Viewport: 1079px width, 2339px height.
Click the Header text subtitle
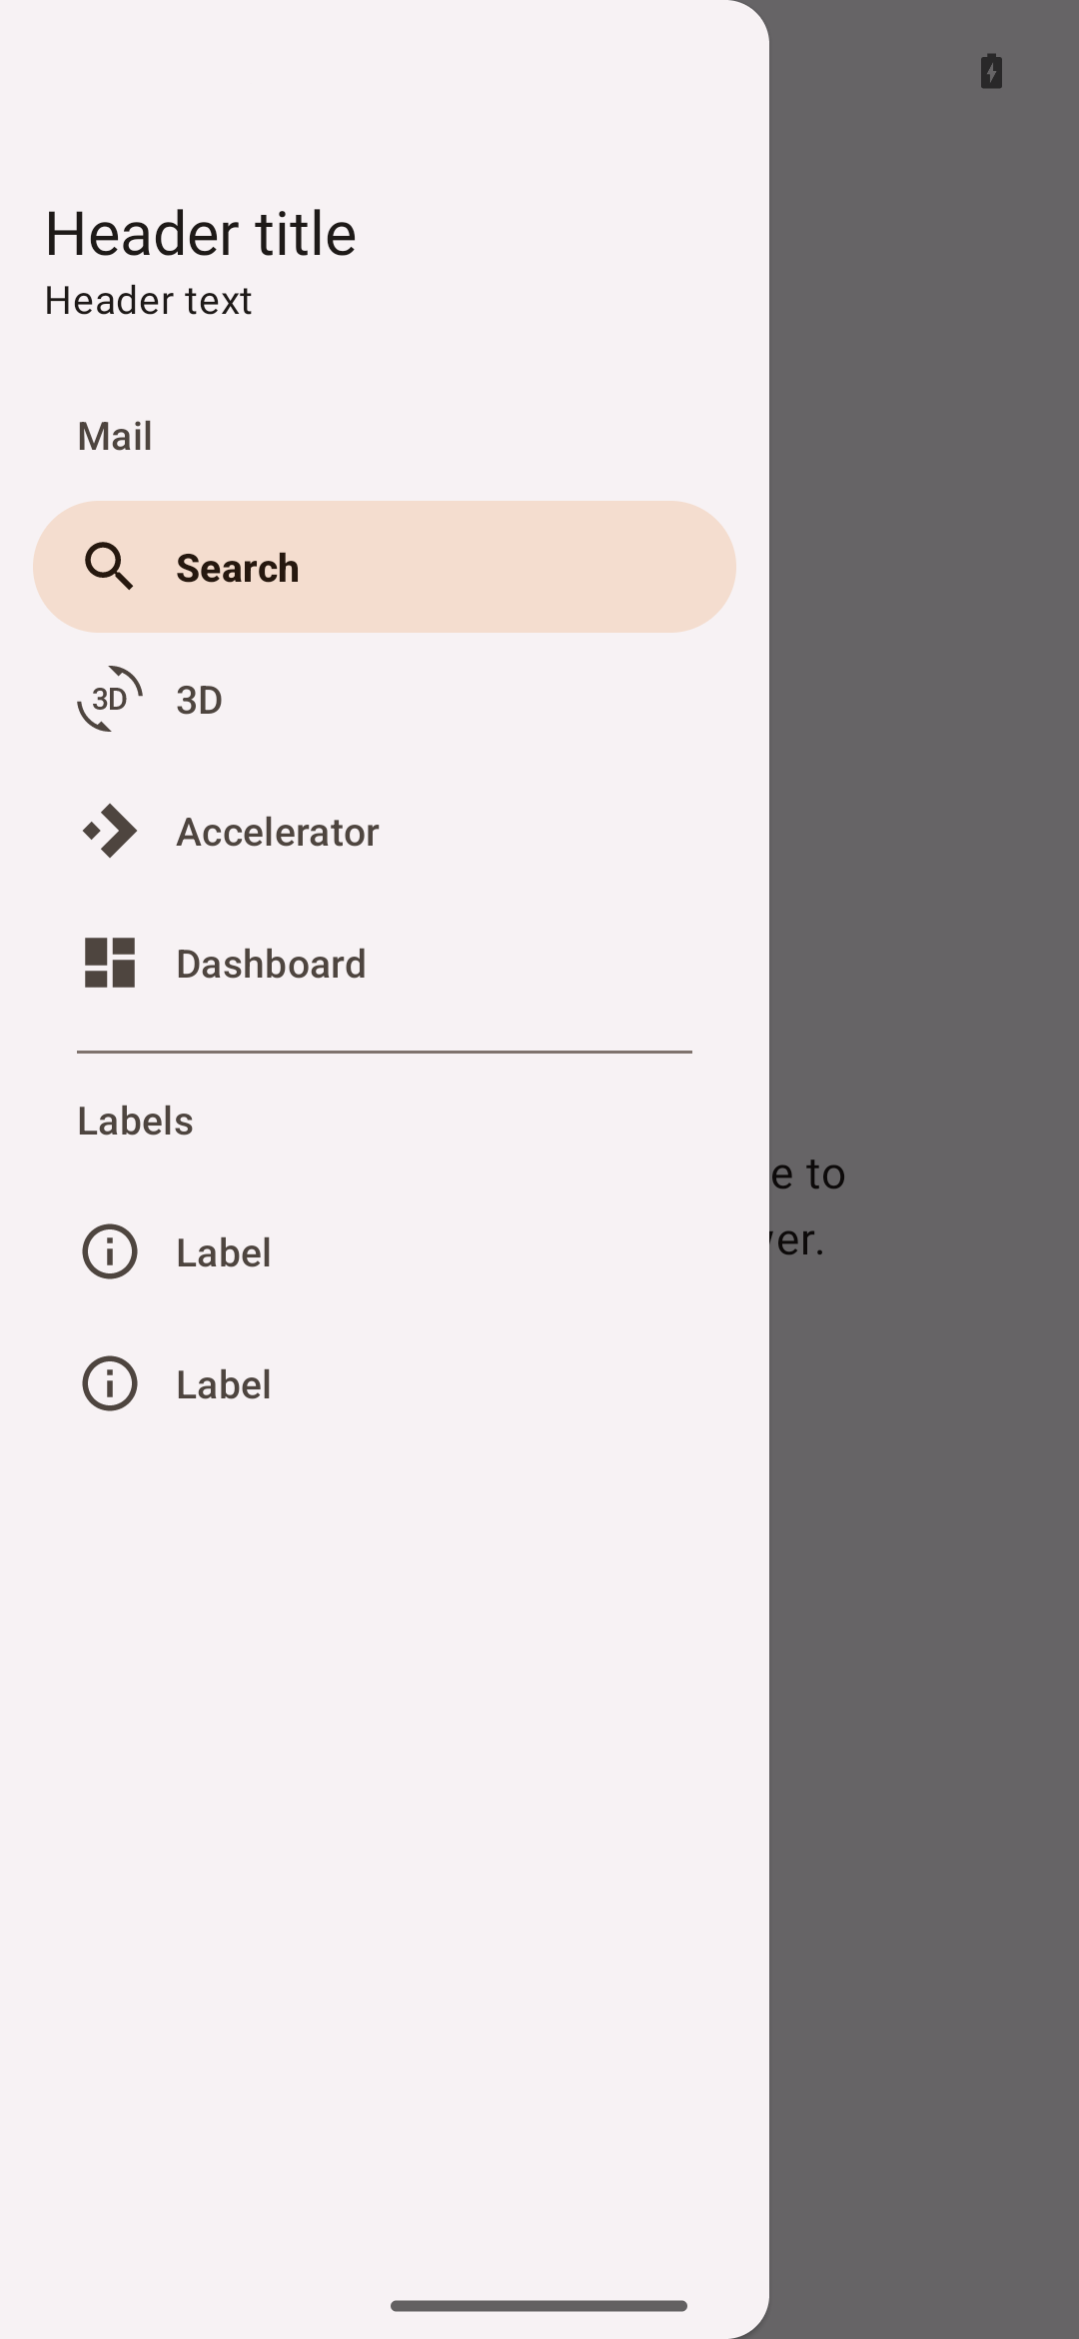(x=148, y=300)
